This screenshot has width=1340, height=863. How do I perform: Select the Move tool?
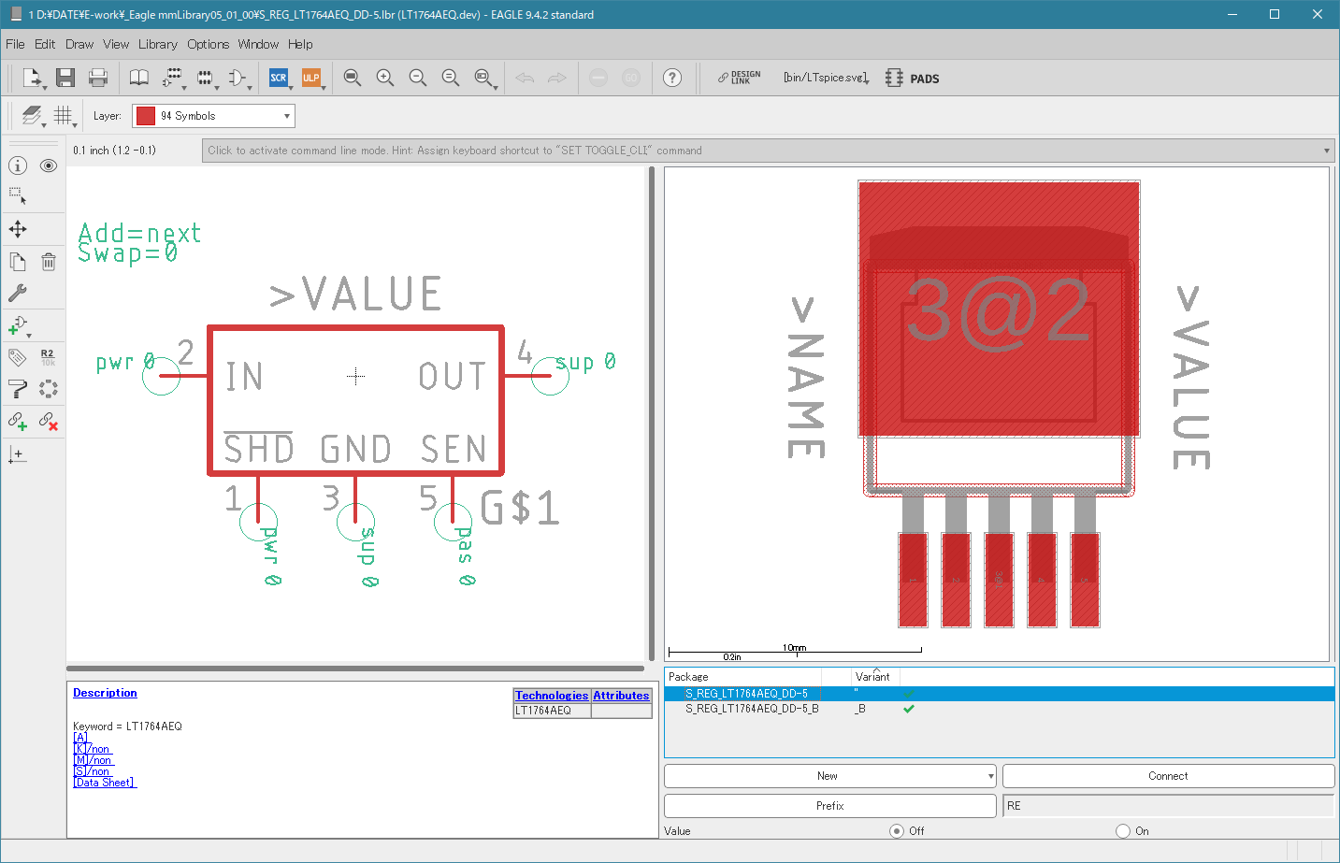coord(18,229)
